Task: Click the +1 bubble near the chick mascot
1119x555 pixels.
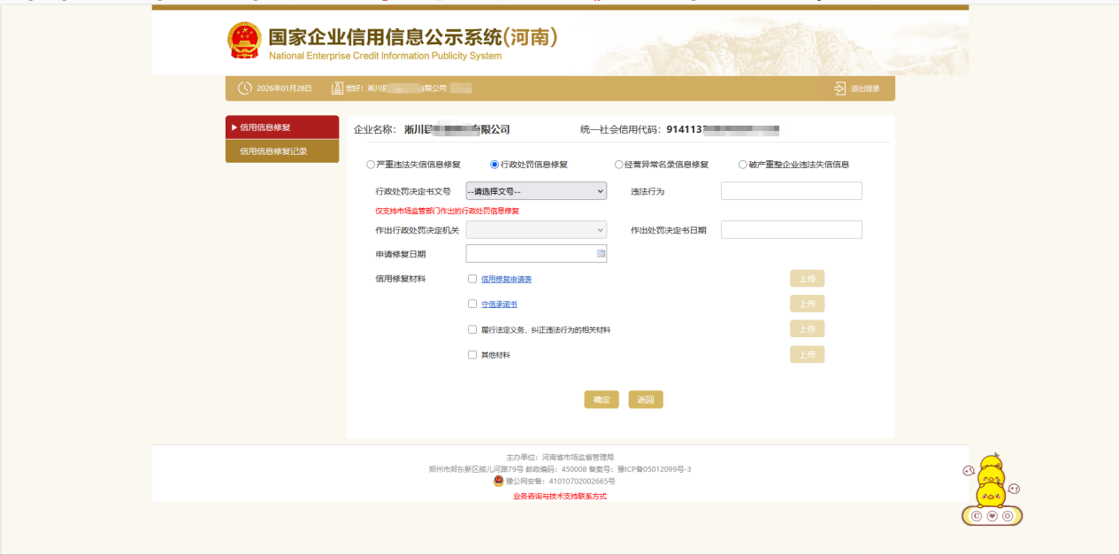Action: point(969,471)
